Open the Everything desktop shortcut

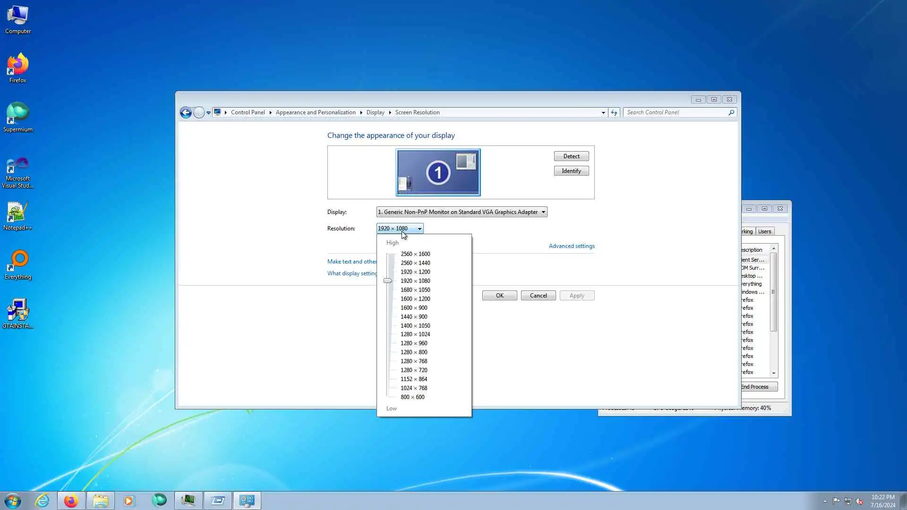click(x=17, y=265)
